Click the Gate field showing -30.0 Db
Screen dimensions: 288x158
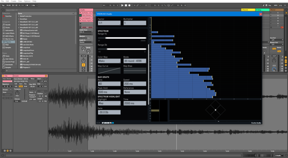[109, 112]
